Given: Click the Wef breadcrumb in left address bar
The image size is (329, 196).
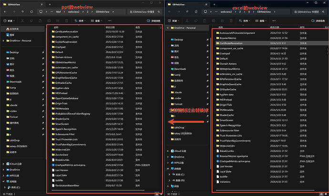Looking at the screenshot, I should [58, 12].
